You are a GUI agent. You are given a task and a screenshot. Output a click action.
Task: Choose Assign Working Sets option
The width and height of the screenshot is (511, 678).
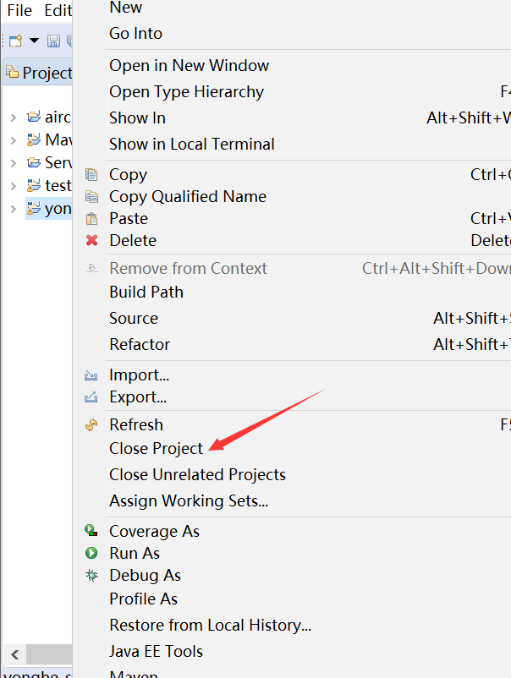188,501
